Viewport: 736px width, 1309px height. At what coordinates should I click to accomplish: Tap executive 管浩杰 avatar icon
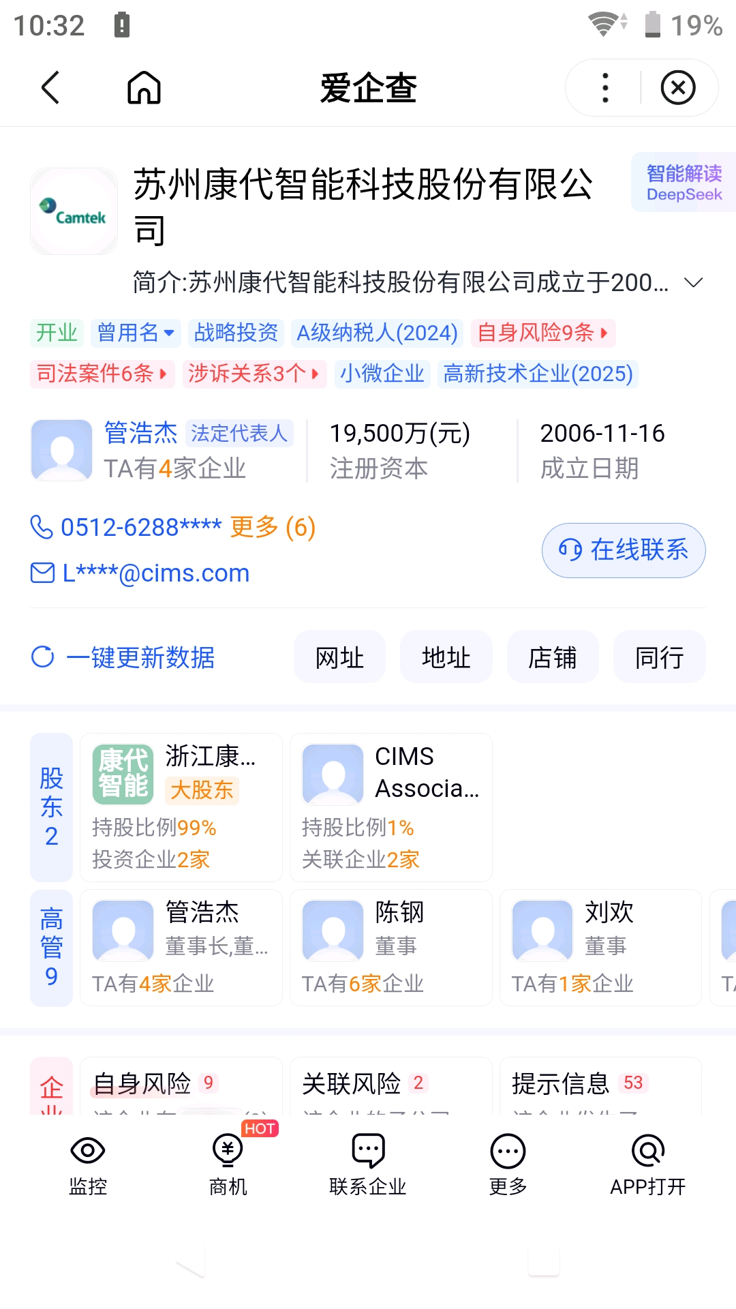pyautogui.click(x=123, y=931)
